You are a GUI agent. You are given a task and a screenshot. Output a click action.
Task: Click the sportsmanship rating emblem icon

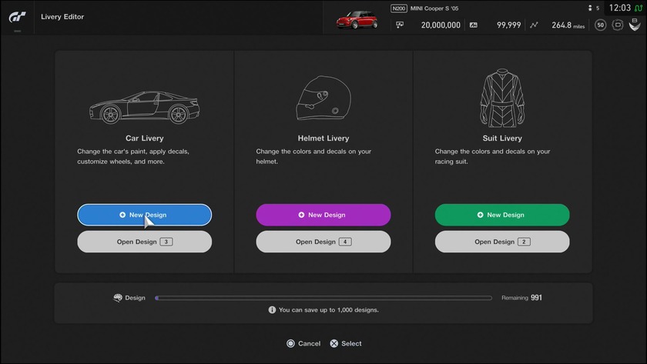pyautogui.click(x=635, y=25)
